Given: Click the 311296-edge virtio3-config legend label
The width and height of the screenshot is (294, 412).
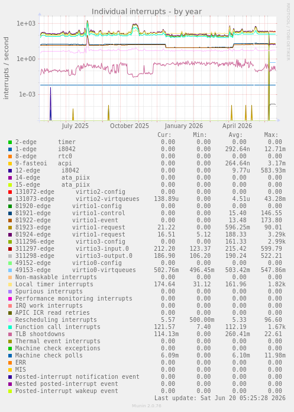Looking at the screenshot, I should pos(70,241).
